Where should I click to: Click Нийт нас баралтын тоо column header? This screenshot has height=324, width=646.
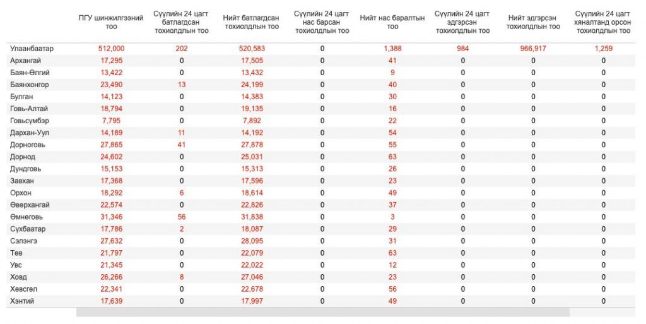click(x=392, y=22)
